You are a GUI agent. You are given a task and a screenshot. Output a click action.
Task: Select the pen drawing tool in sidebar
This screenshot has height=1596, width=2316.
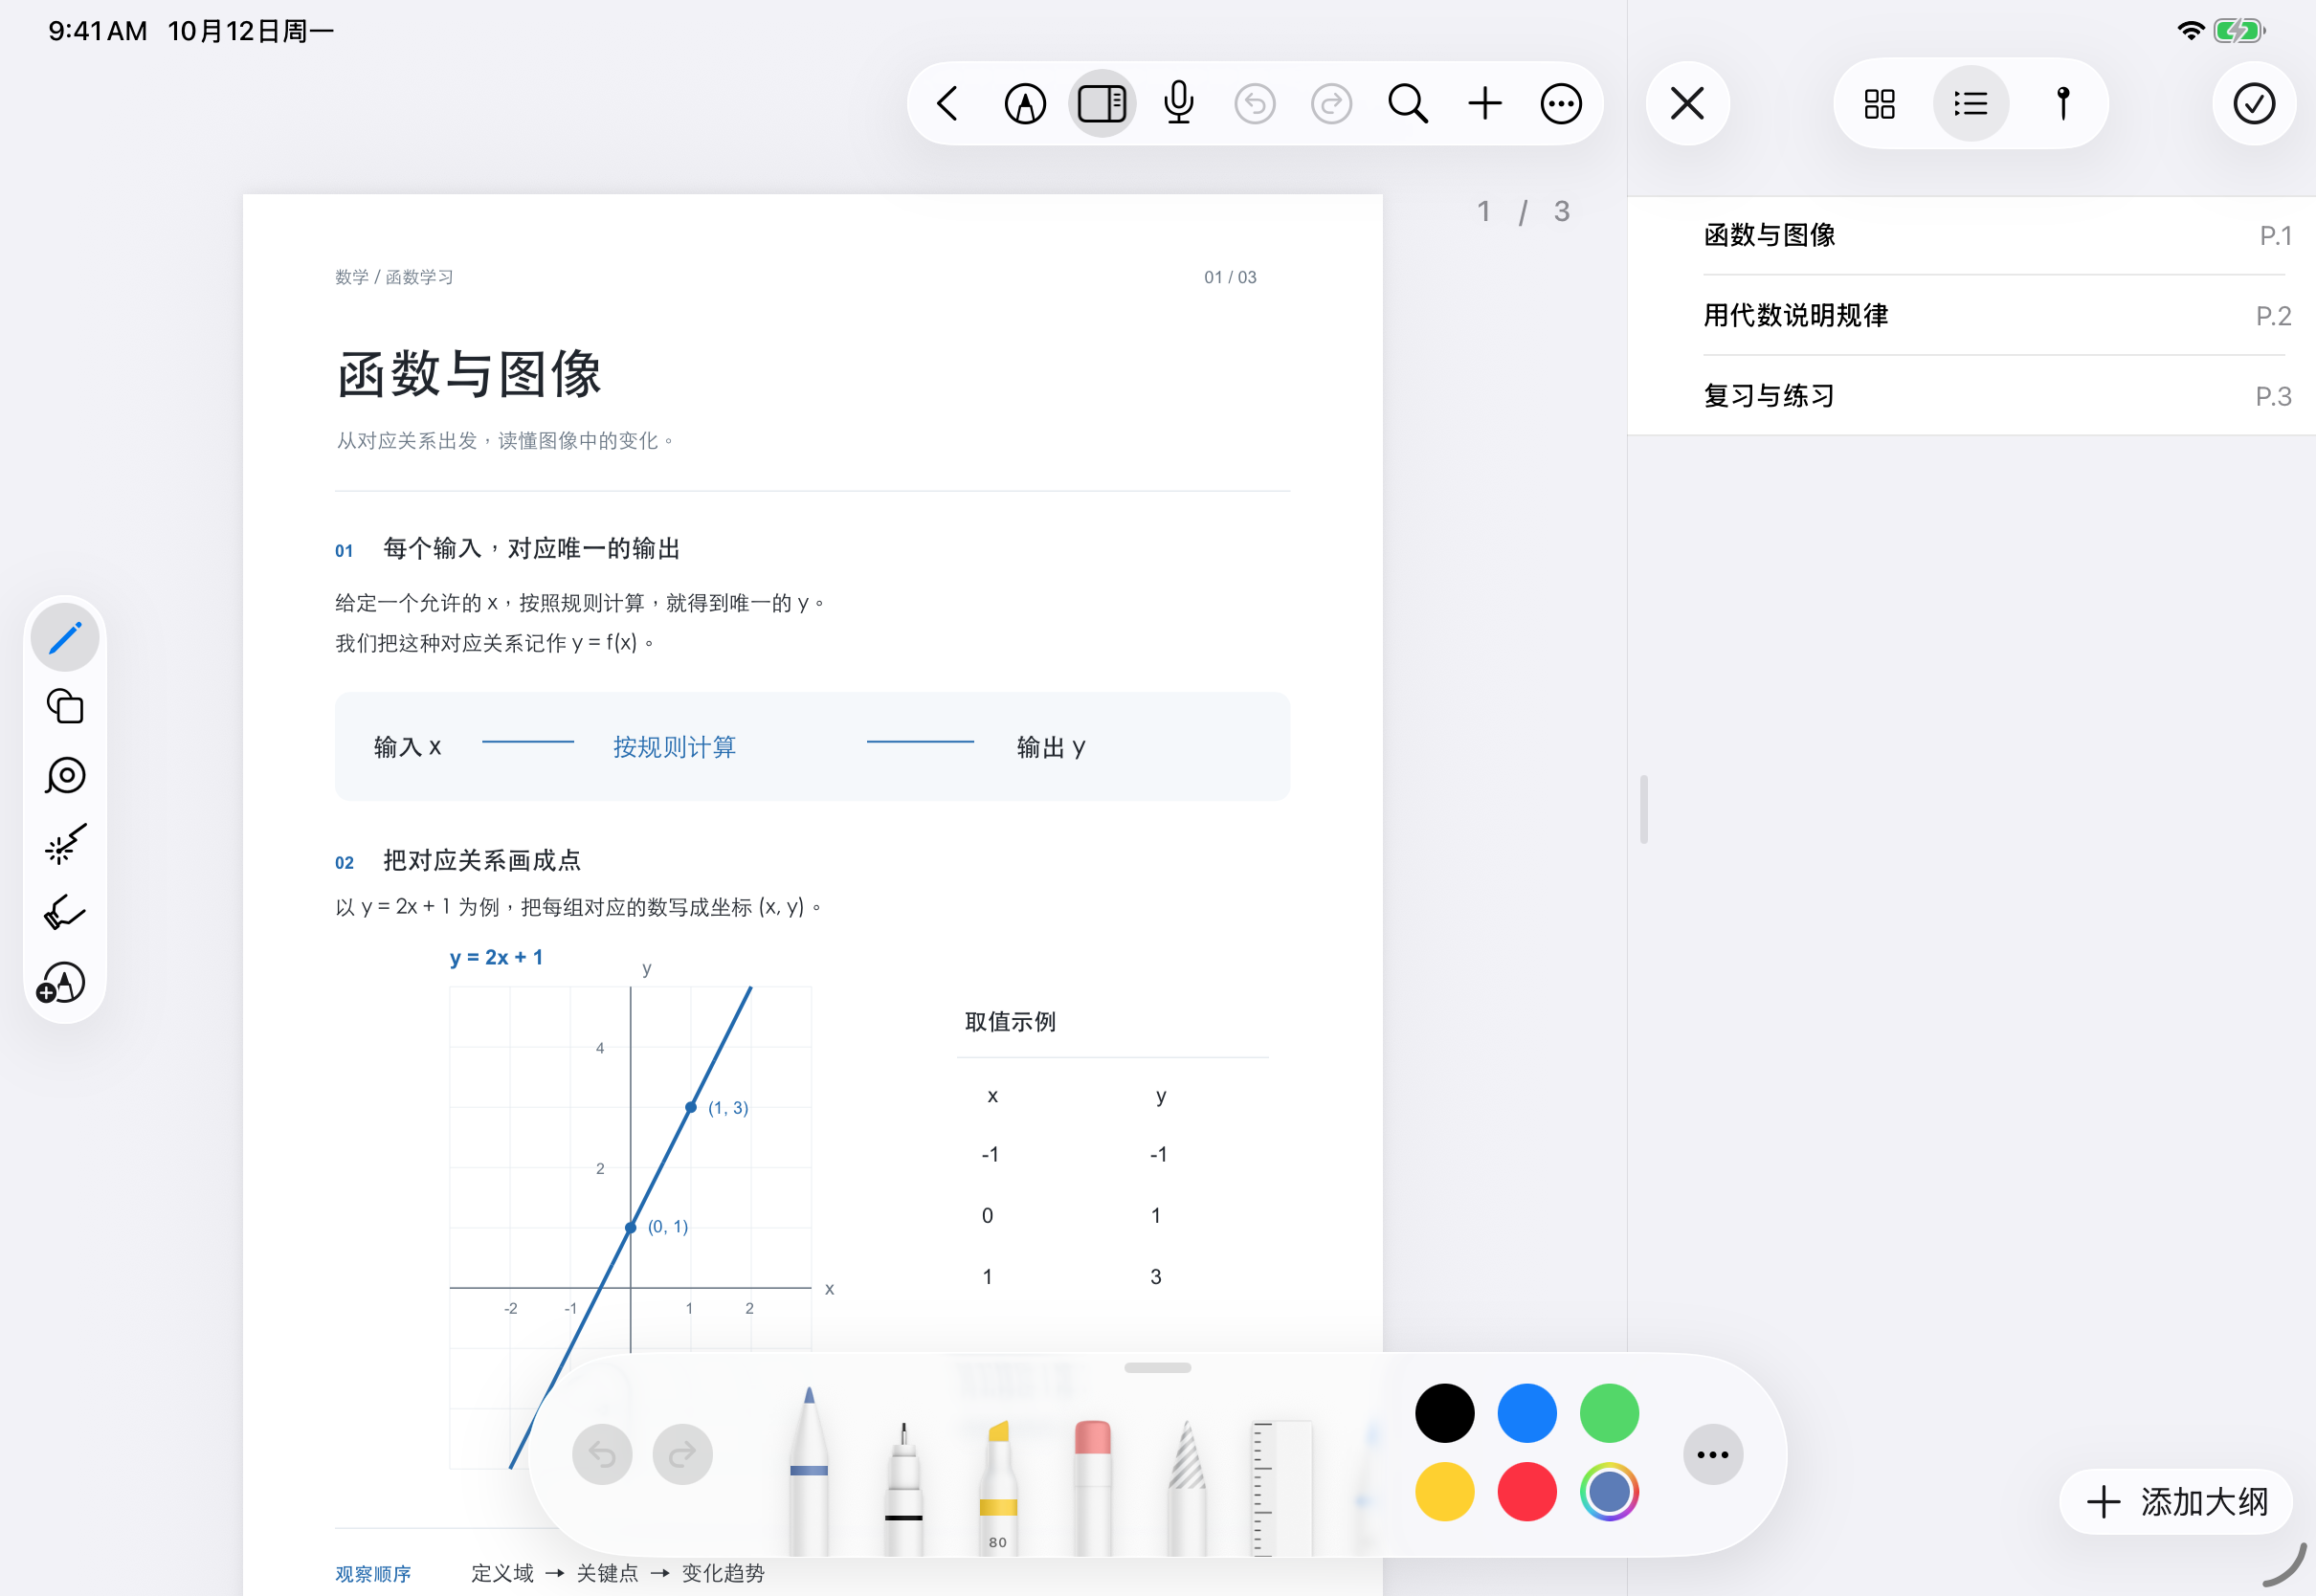tap(65, 638)
